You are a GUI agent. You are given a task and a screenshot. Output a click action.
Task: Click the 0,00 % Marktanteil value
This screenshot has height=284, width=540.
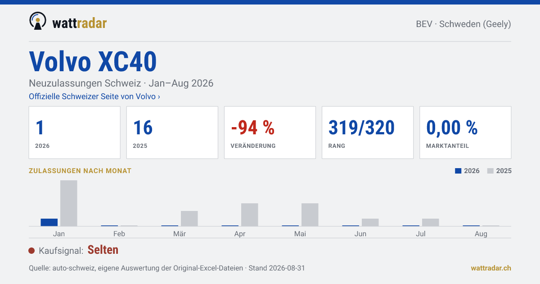[452, 128]
